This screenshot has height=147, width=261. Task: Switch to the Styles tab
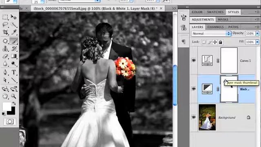point(233,12)
